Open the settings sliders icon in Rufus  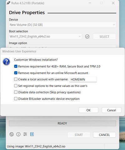click(25, 134)
